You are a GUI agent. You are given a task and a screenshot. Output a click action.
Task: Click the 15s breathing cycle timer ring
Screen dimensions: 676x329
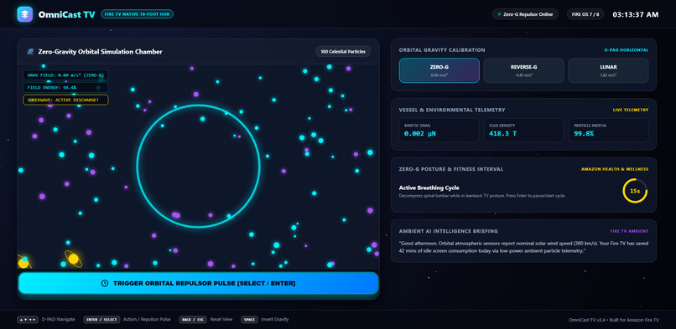(635, 191)
